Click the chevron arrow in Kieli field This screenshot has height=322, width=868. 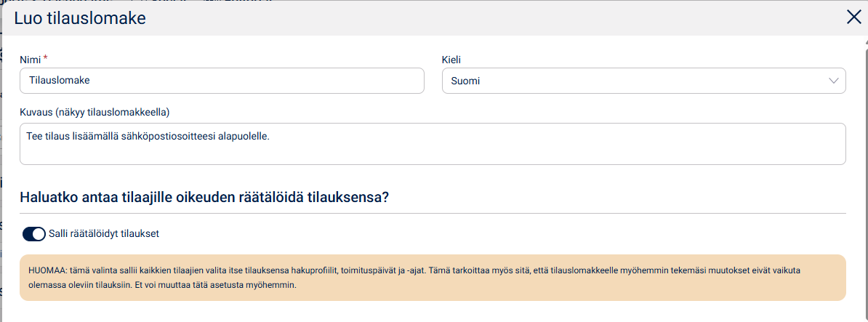point(834,81)
